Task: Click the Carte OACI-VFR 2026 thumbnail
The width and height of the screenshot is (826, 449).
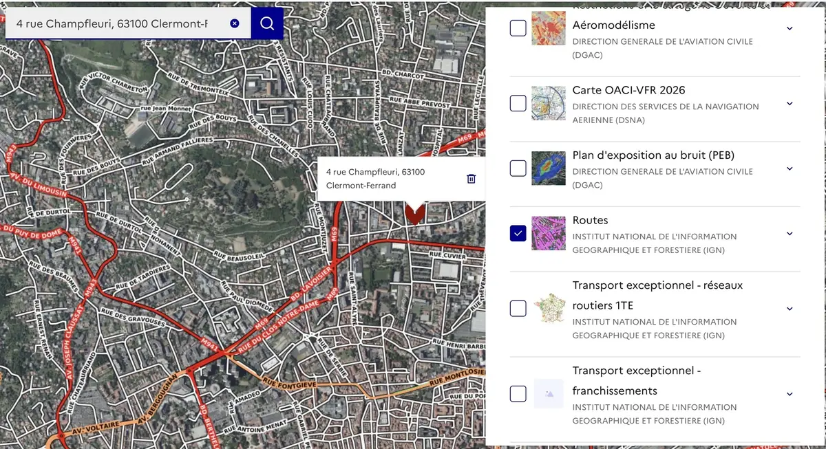Action: coord(549,104)
